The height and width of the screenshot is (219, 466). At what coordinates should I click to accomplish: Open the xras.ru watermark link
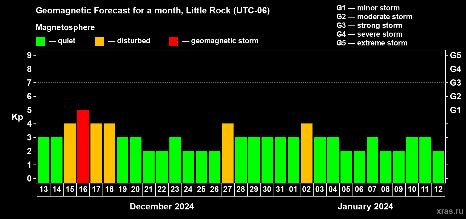pos(450,211)
